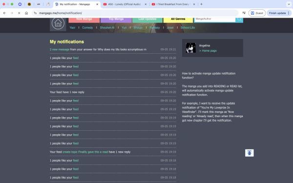
Task: Stop page loading in browser toolbar
Action: (19, 13)
